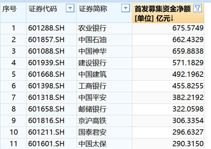Select row number 10
Image resolution: width=211 pixels, height=149 pixels.
coord(13,132)
